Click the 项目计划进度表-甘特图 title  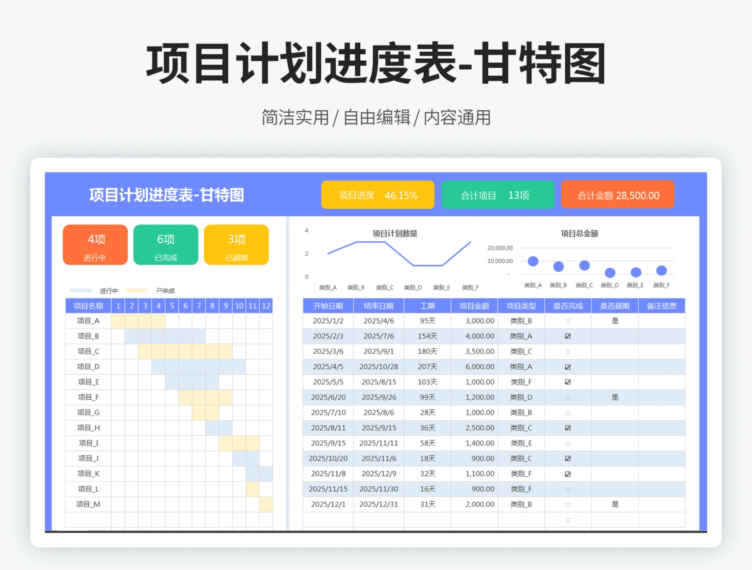166,195
